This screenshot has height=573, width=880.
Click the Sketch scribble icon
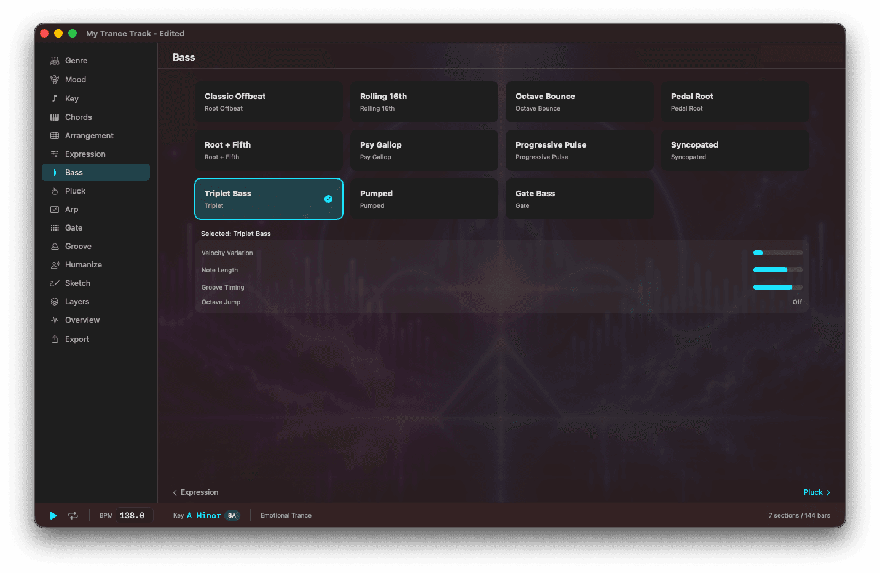(x=55, y=283)
